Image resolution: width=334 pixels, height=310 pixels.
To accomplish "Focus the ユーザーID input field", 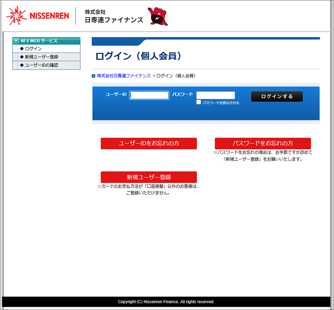I will (x=149, y=96).
